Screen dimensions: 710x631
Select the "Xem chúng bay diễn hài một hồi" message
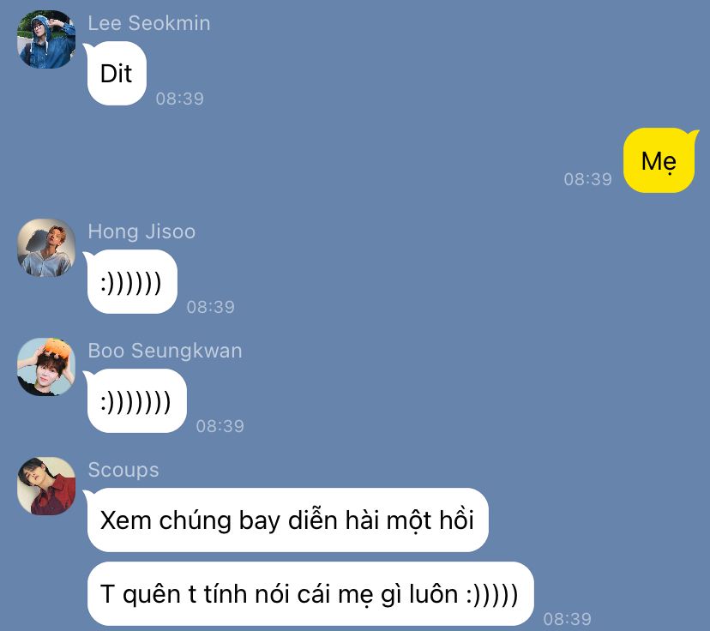coord(287,520)
